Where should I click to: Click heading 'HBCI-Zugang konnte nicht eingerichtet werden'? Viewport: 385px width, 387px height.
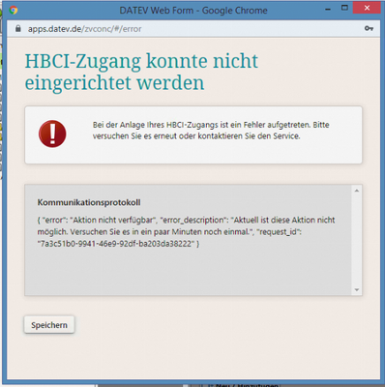coord(141,72)
